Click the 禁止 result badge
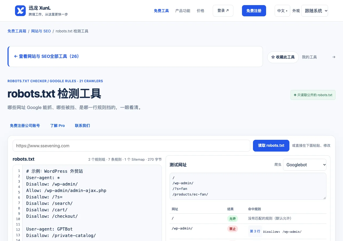 [x=233, y=229]
